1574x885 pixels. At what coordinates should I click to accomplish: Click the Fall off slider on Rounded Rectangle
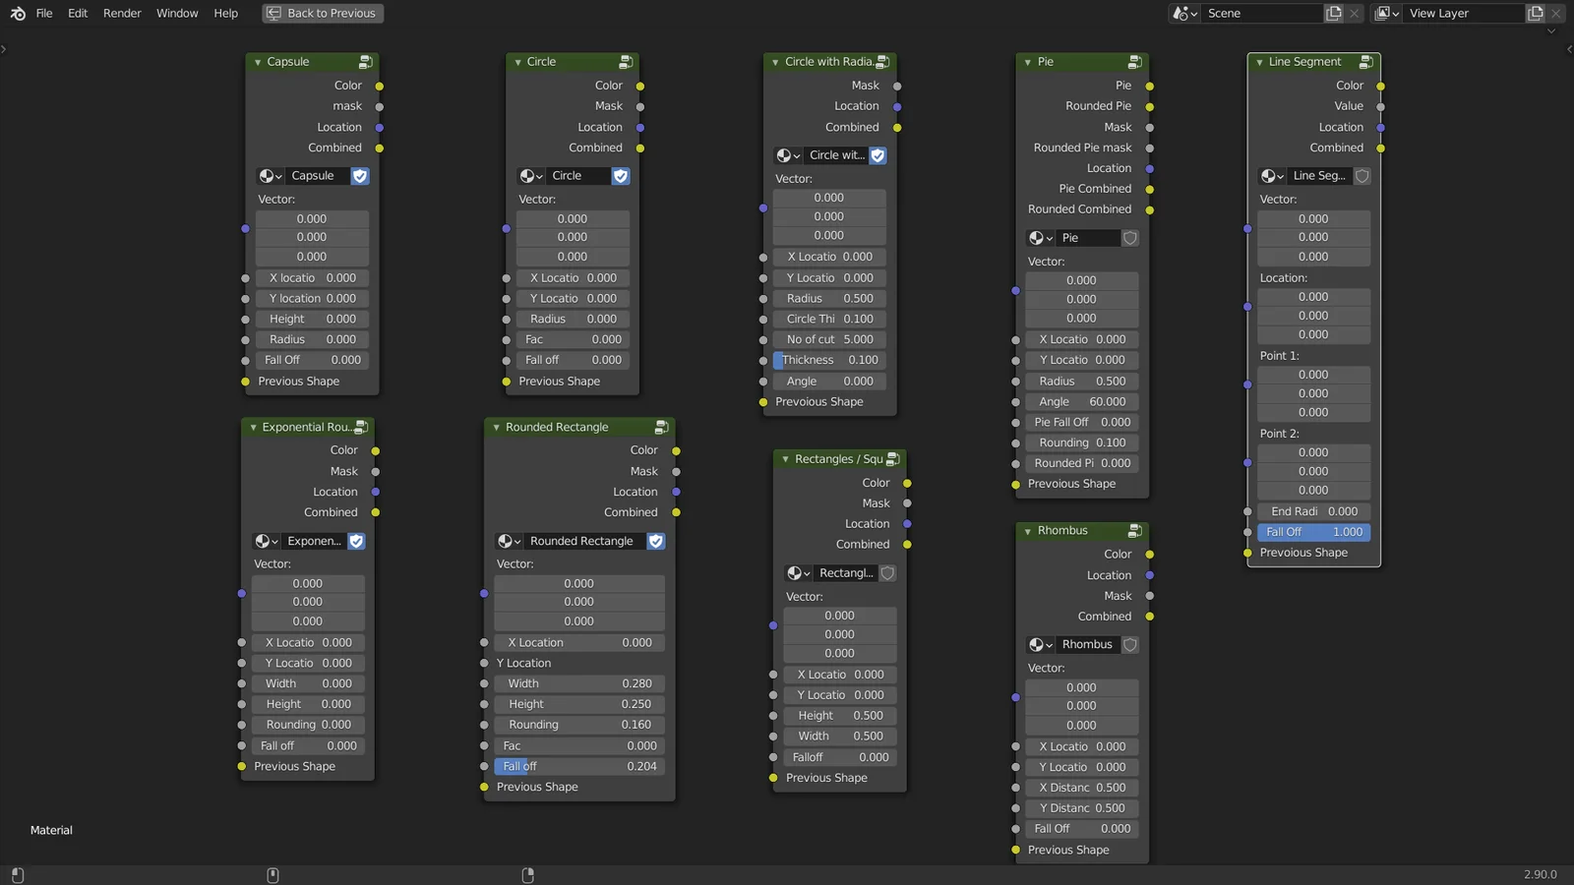[x=578, y=766]
